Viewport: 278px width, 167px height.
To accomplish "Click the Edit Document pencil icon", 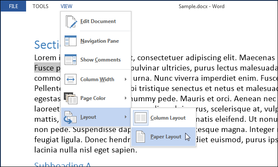I will (x=71, y=21).
